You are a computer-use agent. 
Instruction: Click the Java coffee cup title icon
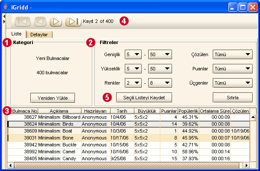6,7
